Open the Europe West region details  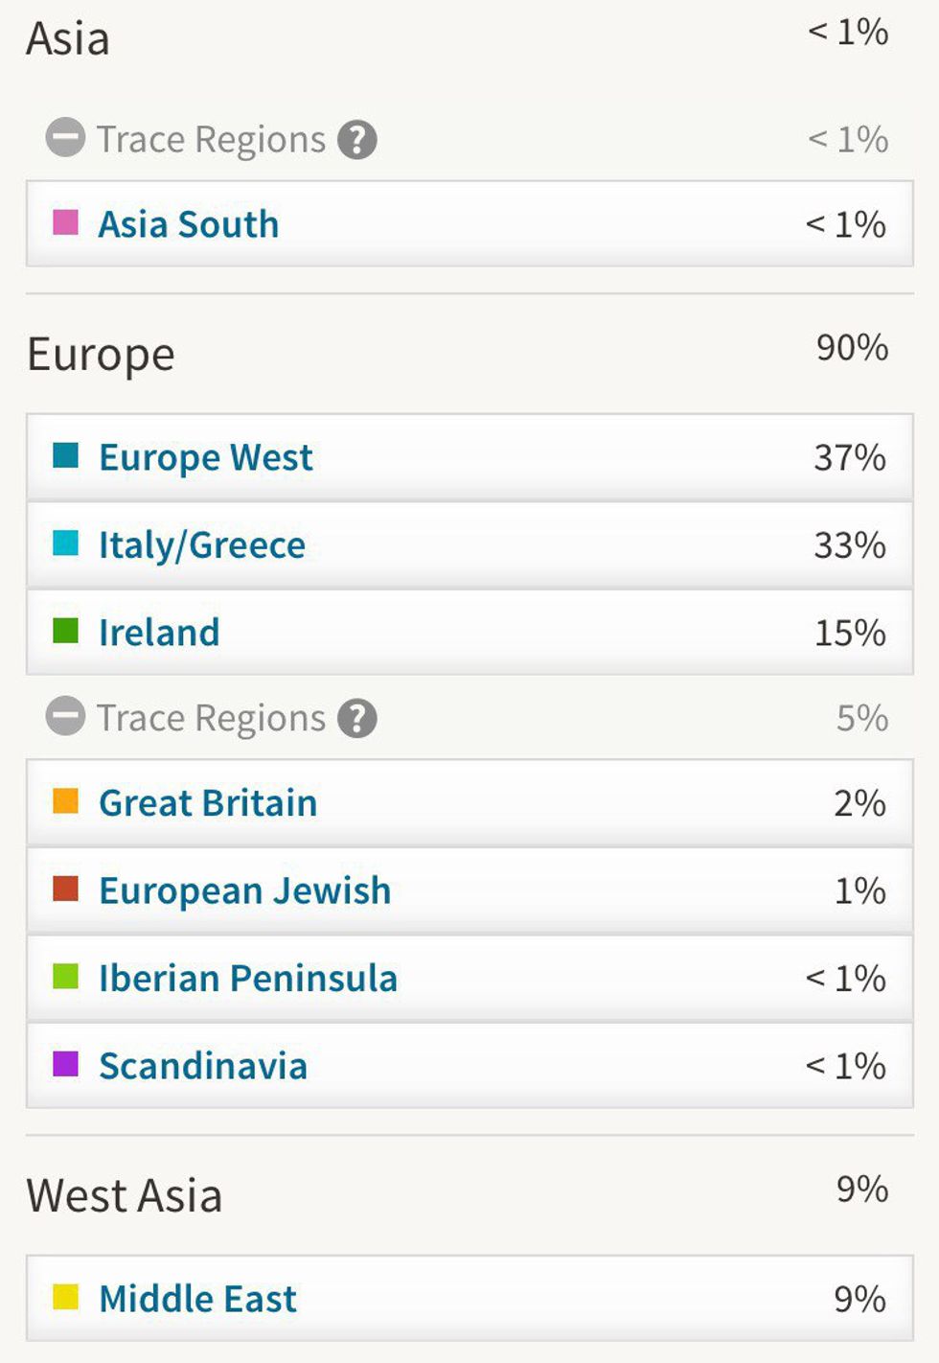pyautogui.click(x=469, y=457)
